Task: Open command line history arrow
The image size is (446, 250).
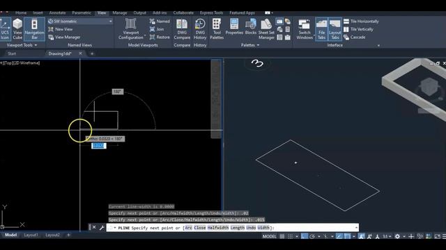Action: click(x=356, y=228)
